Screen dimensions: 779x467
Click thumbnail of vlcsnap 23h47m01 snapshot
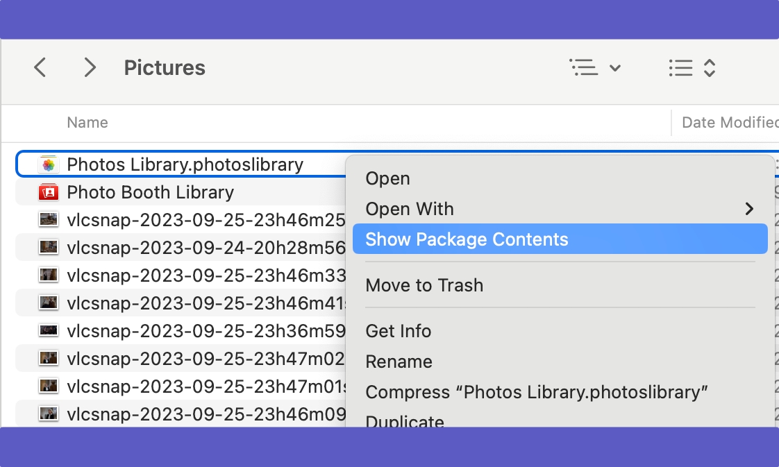coord(48,386)
